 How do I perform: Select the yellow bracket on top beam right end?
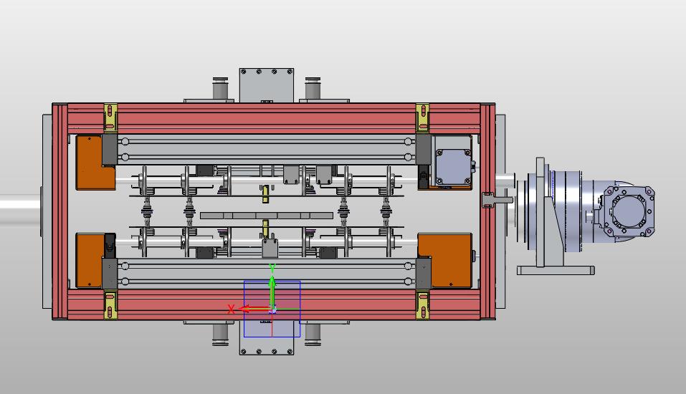[x=422, y=117]
